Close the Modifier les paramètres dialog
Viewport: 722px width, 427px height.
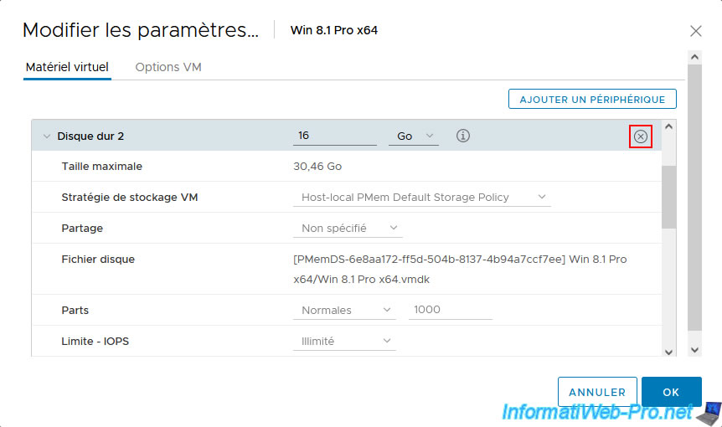pos(695,31)
